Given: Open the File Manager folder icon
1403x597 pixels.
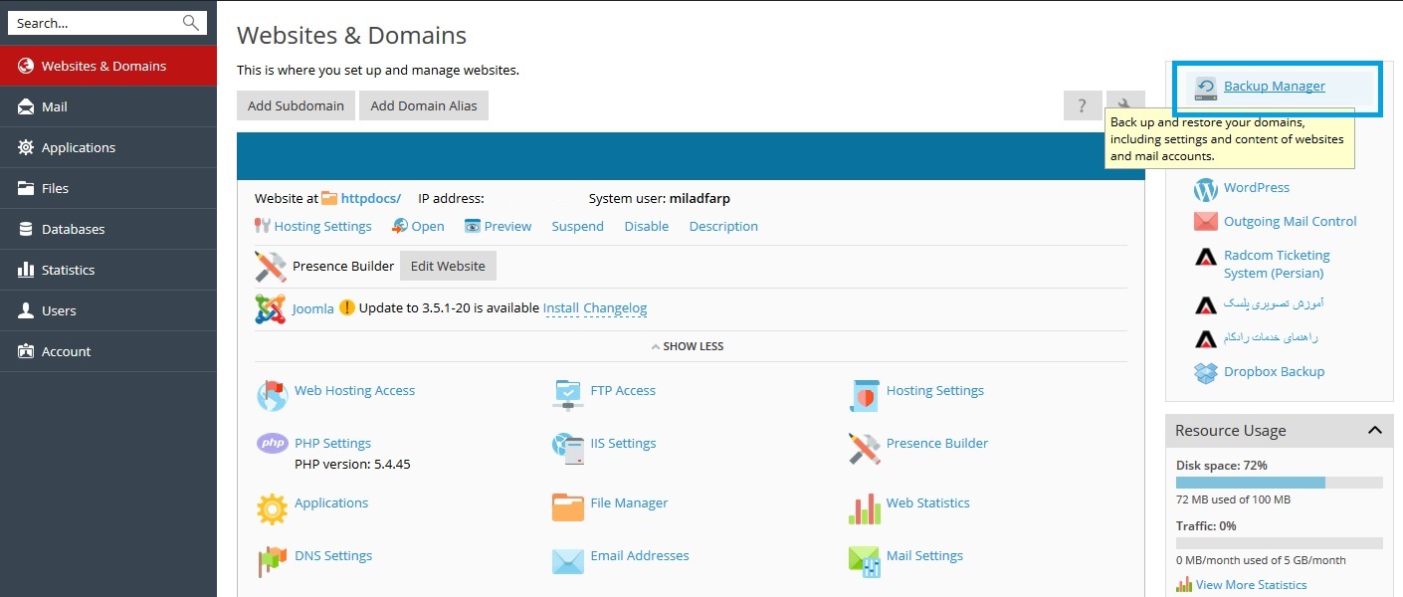Looking at the screenshot, I should coord(568,506).
